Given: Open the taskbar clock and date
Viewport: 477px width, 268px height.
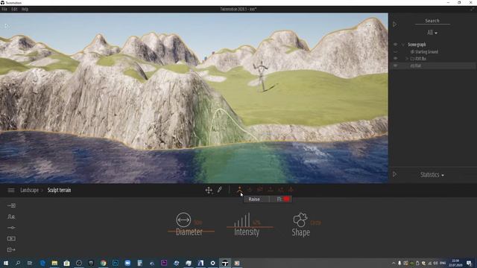Looking at the screenshot, I should pos(455,263).
